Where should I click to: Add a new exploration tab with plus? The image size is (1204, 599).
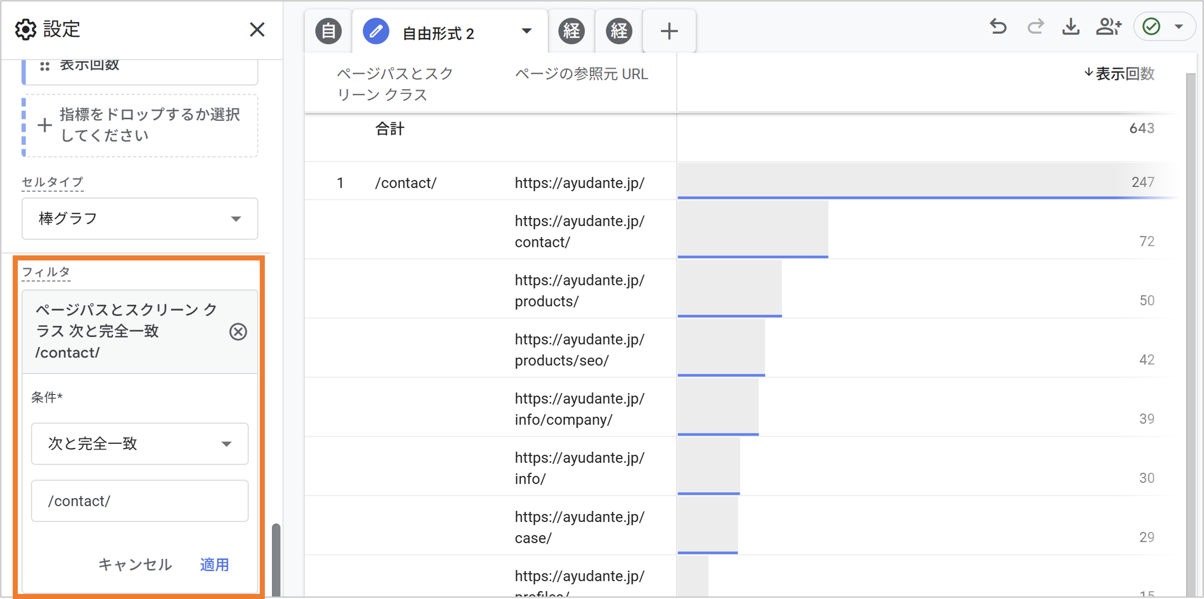(x=669, y=31)
